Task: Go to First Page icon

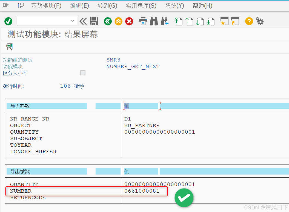Action: click(178, 21)
